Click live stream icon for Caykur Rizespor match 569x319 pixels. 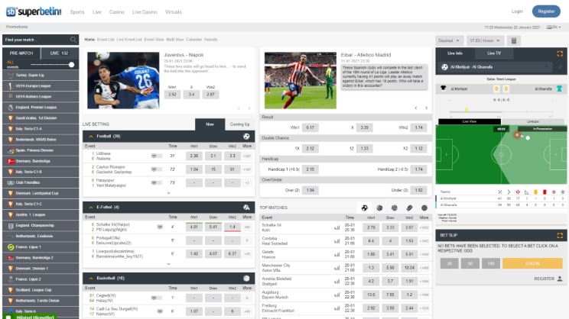pyautogui.click(x=154, y=169)
